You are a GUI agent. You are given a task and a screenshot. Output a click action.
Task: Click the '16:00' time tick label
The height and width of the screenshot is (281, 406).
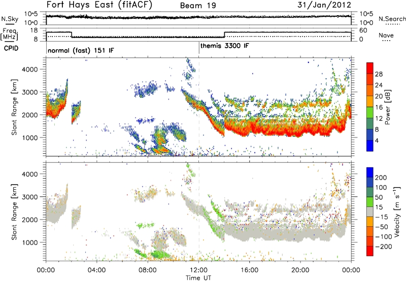tap(249, 270)
